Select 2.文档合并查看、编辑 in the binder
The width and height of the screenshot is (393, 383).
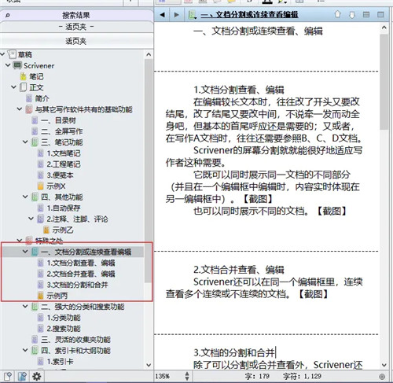click(81, 274)
